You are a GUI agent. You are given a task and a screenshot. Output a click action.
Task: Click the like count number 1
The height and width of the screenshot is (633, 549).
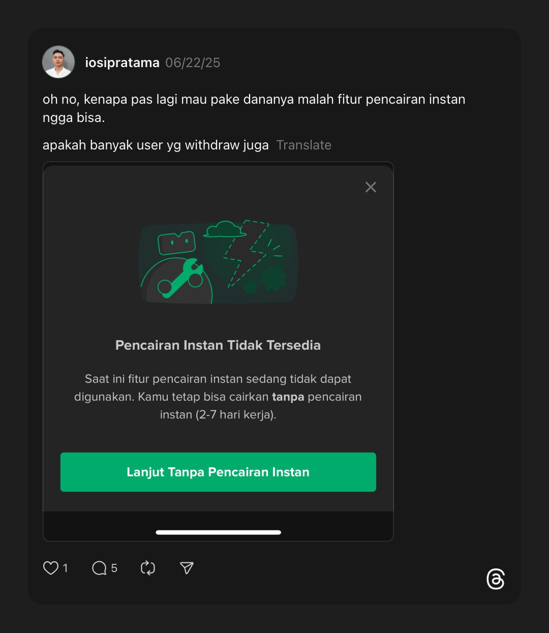[65, 568]
